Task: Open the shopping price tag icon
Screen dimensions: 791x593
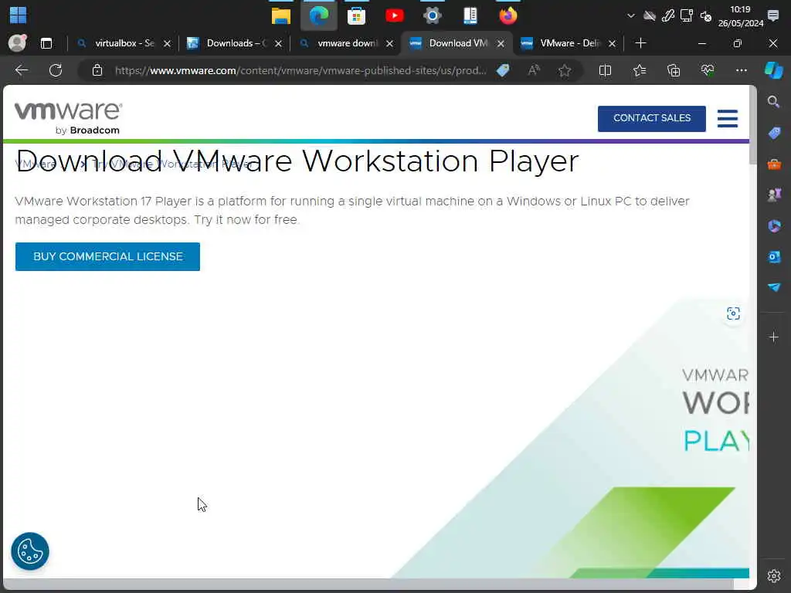Action: point(503,70)
